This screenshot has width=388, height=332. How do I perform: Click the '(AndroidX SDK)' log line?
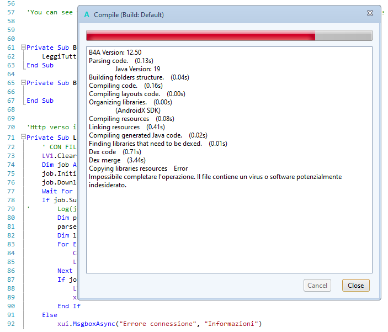[138, 110]
